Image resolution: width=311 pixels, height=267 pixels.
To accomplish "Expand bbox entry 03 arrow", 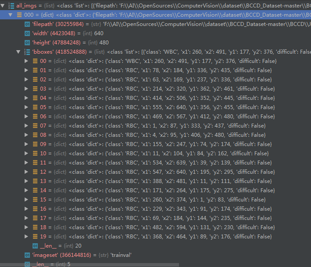I will coord(26,89).
